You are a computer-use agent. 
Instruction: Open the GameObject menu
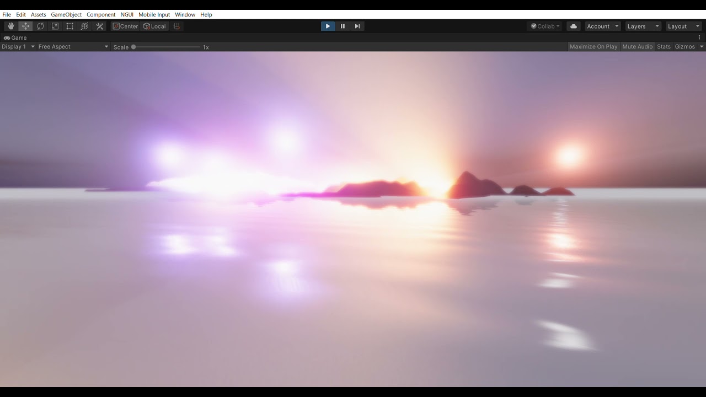click(x=66, y=14)
